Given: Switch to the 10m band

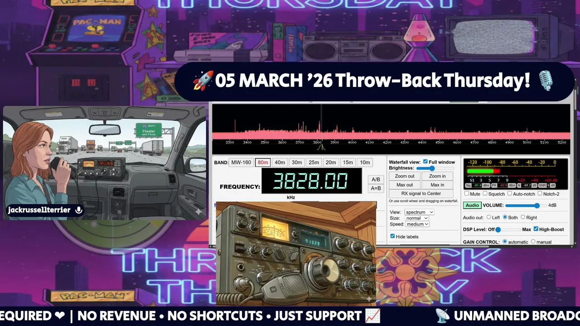Looking at the screenshot, I should pyautogui.click(x=364, y=163).
